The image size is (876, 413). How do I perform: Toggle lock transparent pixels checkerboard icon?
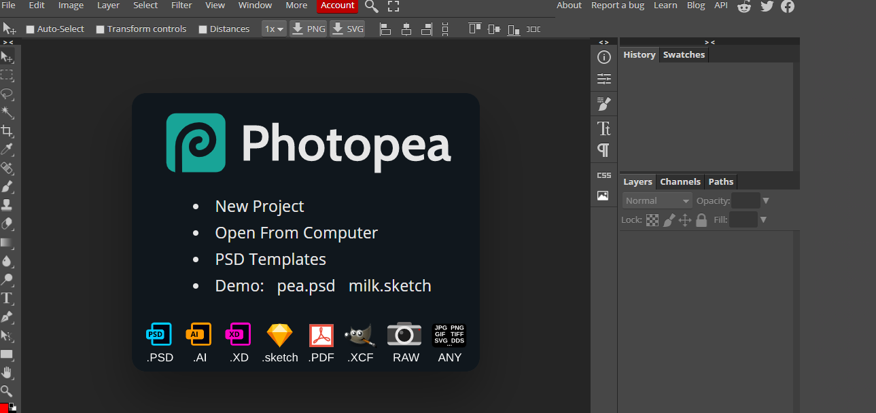pos(652,220)
